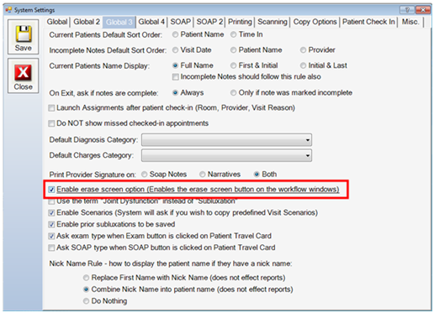This screenshot has height=313, width=434.
Task: Open the Misc. tab
Action: (410, 22)
